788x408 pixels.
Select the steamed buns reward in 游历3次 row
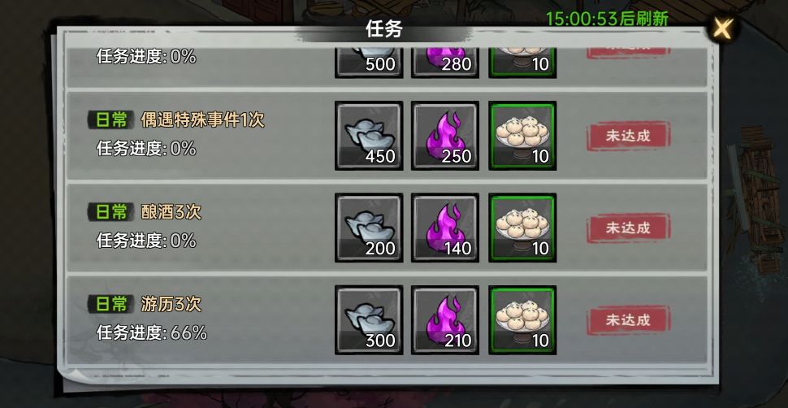coord(522,320)
